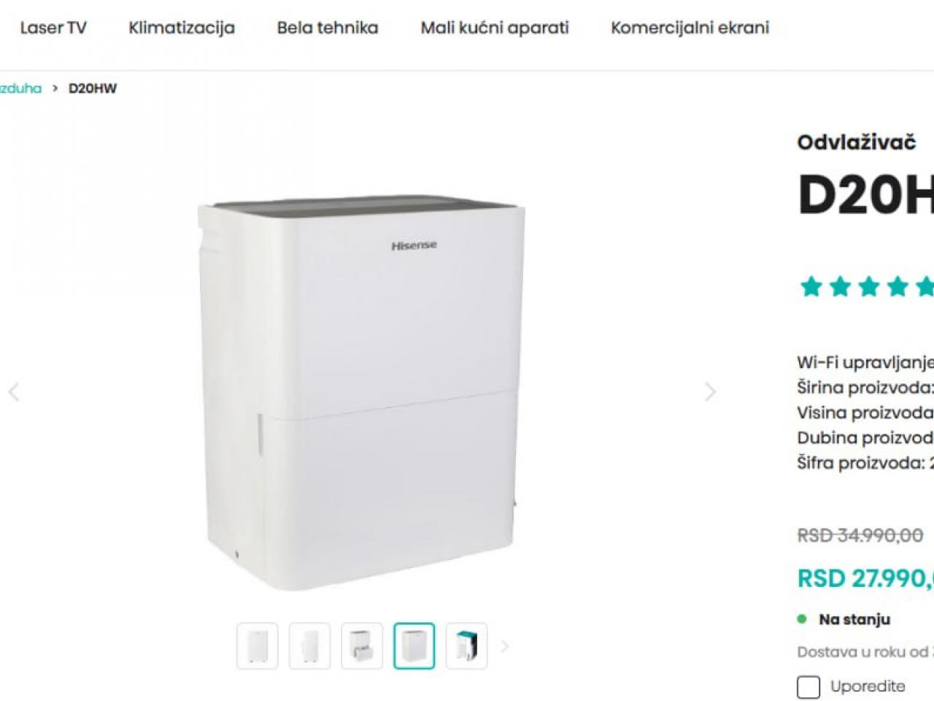Advance the thumbnail strip with small arrow
934x701 pixels.
coord(504,646)
